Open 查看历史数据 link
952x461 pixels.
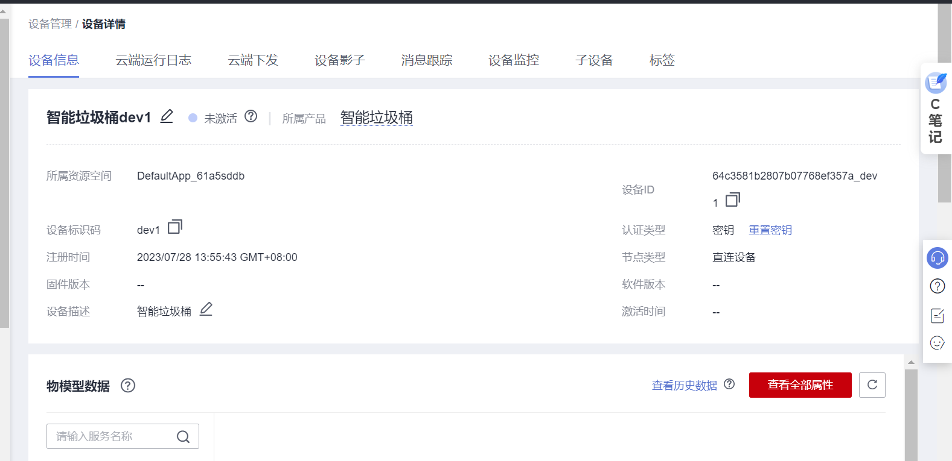coord(685,386)
